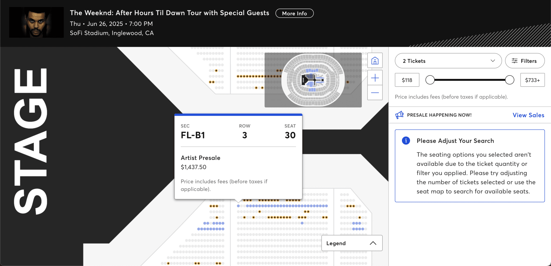Select the sliders icon inside the Filters button
The height and width of the screenshot is (266, 551).
515,61
